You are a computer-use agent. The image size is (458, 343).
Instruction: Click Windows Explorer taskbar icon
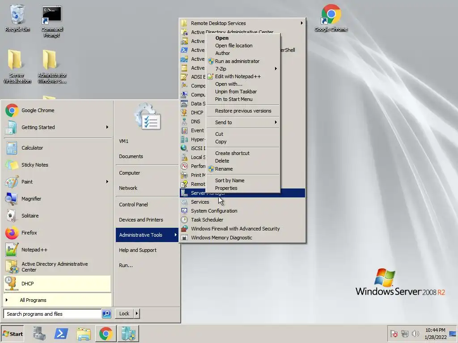pos(84,334)
